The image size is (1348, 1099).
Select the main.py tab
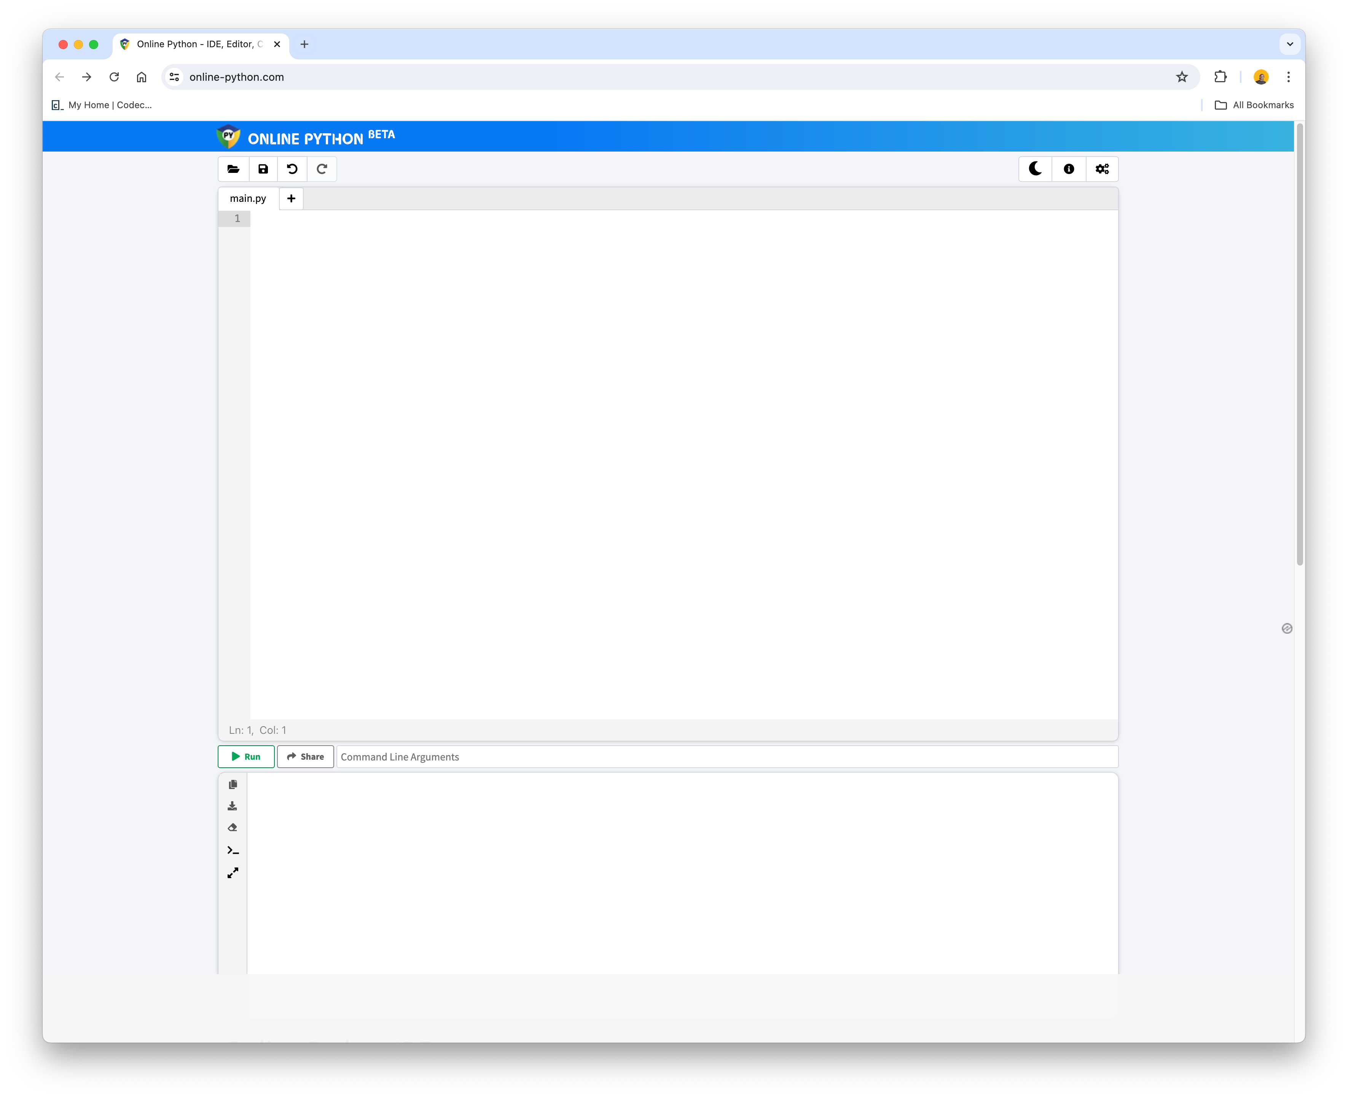[x=248, y=199]
